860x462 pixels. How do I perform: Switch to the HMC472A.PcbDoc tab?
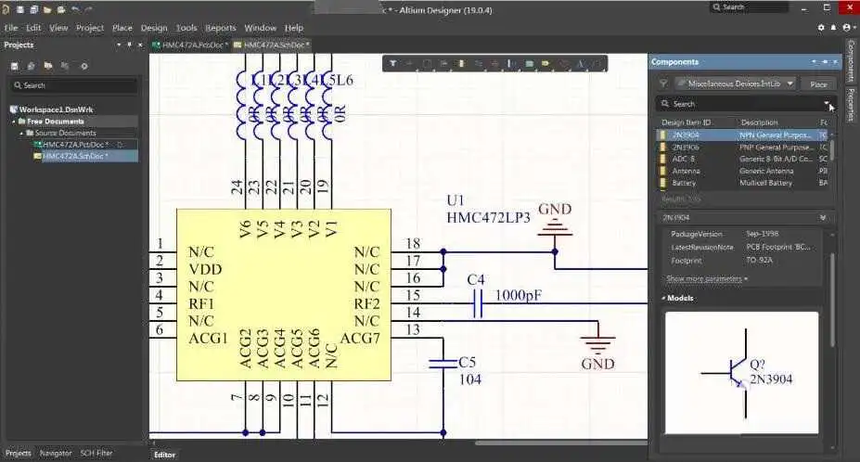(190, 45)
